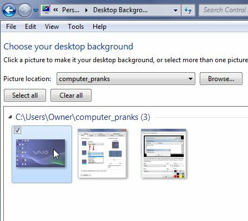Click the greyed Forward arrow button
This screenshot has height=221, width=248.
pyautogui.click(x=24, y=10)
